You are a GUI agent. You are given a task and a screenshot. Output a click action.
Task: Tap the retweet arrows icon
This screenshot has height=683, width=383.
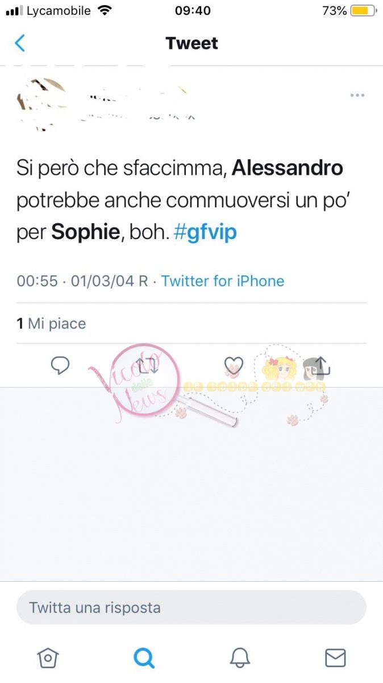coord(148,365)
